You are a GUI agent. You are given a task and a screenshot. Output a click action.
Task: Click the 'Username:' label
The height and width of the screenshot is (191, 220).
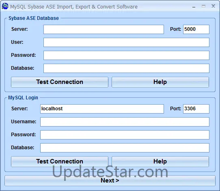[x=24, y=122]
